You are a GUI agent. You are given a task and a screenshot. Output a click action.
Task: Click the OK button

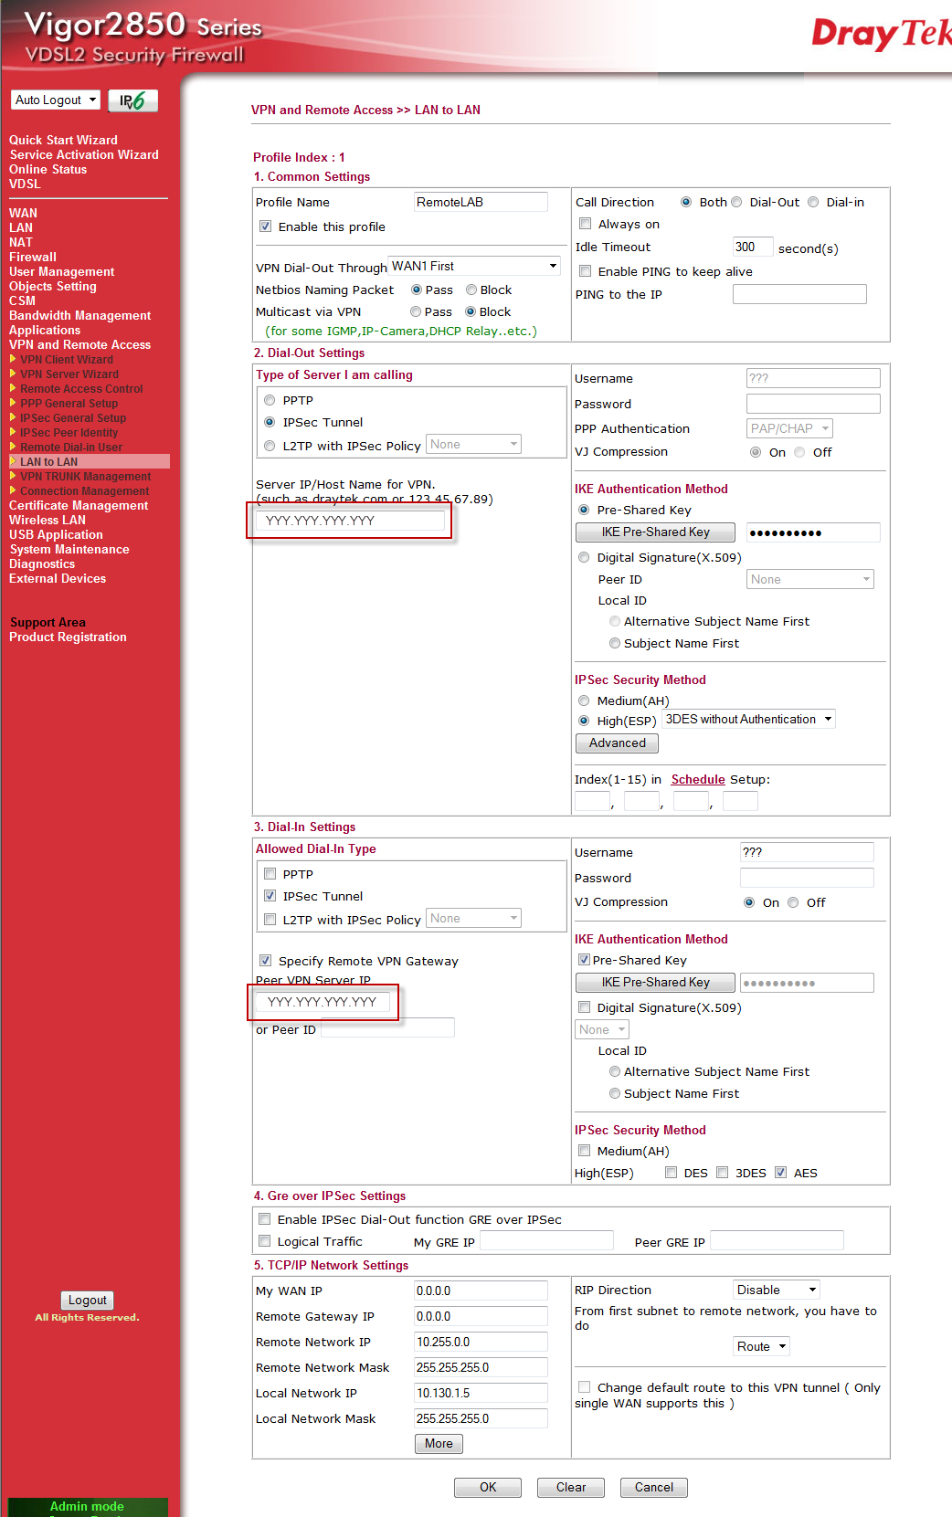(x=488, y=1487)
